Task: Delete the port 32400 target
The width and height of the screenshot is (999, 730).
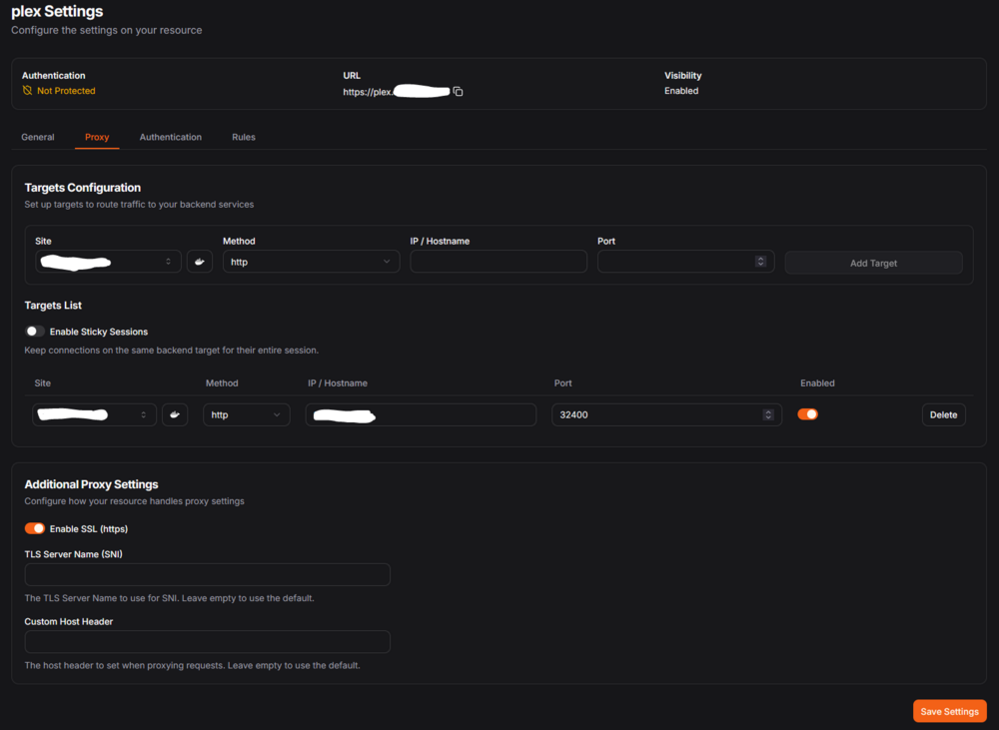Action: coord(944,414)
